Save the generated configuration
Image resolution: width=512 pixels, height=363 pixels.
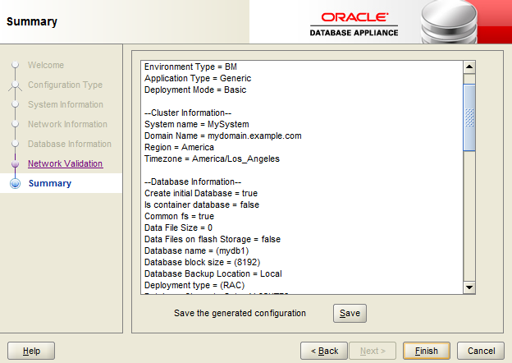pos(350,313)
